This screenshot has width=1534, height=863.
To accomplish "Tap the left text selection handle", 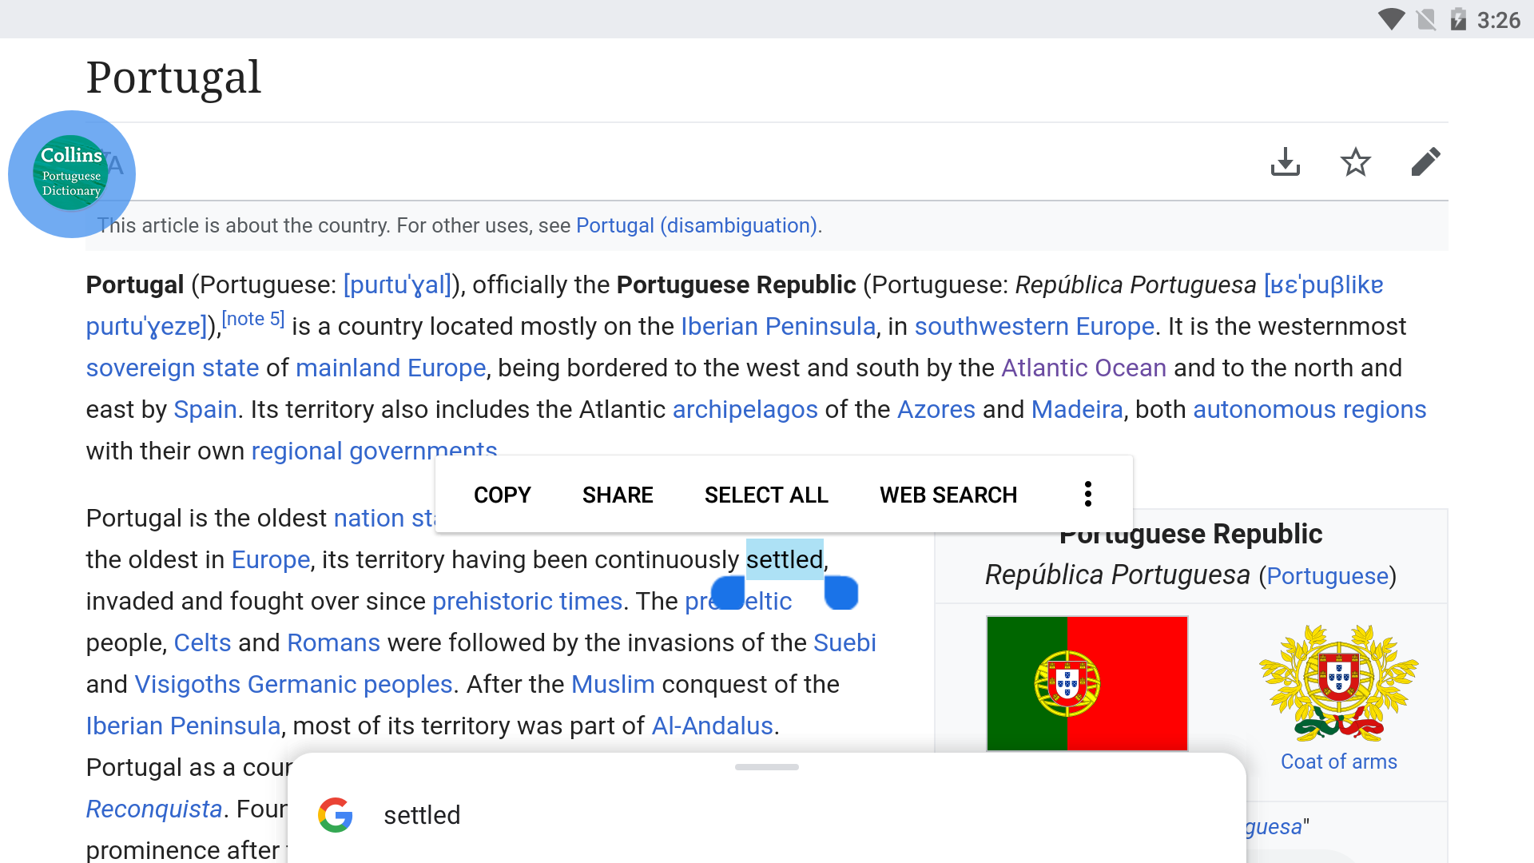I will click(x=728, y=593).
